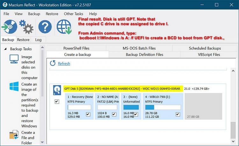Open the Backup Definition Files tab
The width and height of the screenshot is (239, 146).
144,54
